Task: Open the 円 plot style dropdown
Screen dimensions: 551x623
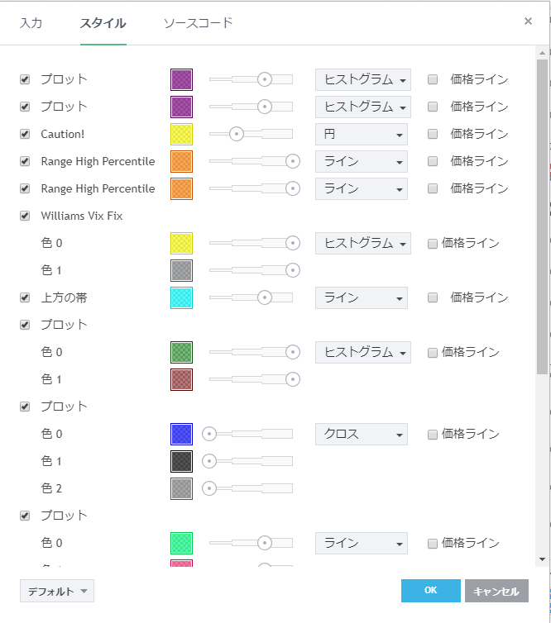Action: (x=362, y=134)
